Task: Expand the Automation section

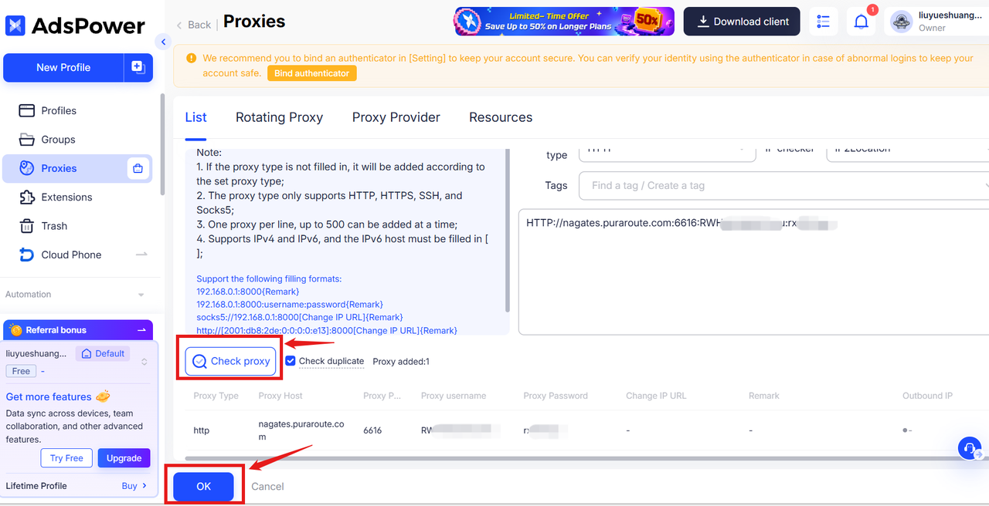Action: tap(141, 295)
